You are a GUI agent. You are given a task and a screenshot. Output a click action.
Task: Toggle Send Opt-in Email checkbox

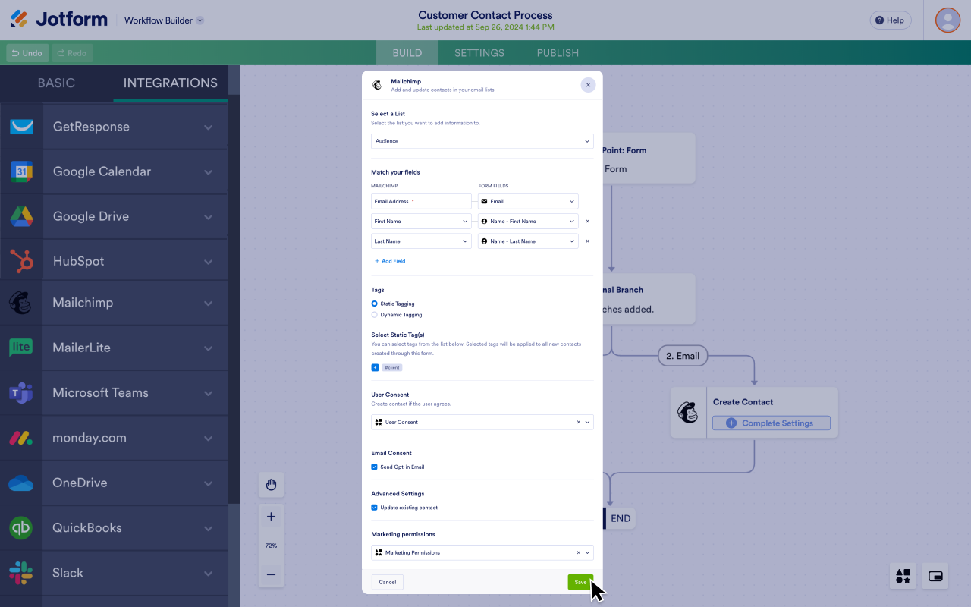(x=374, y=467)
